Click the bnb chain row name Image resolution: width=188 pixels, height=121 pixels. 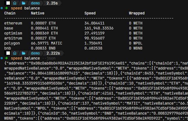[x=8, y=48]
